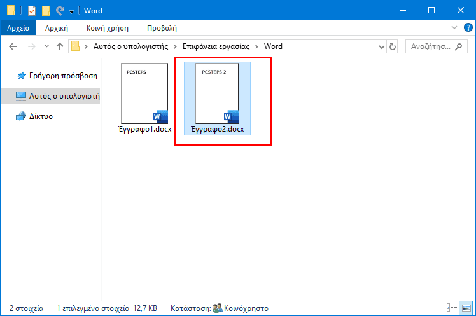Select Γρήγορη πρόσβαση in navigation pane
Screen dimensions: 476x316
tap(63, 76)
